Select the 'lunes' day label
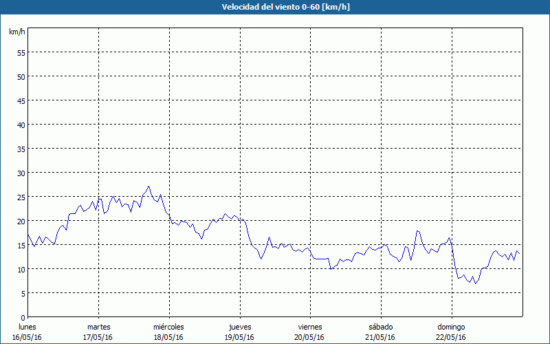 [27, 326]
